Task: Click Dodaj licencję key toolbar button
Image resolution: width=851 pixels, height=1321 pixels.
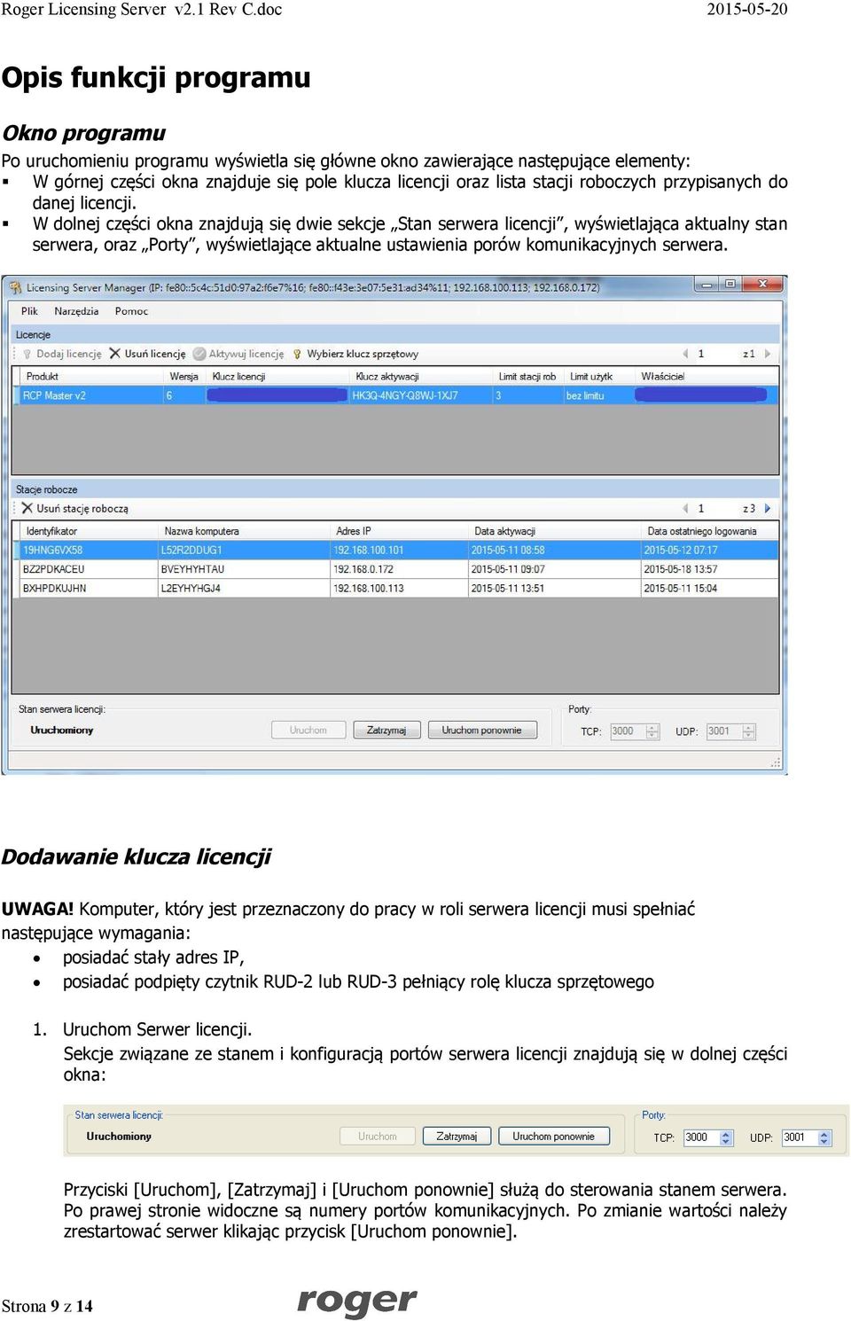Action: click(x=62, y=354)
